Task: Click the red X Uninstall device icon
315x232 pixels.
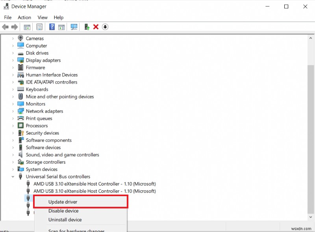Action: 96,27
